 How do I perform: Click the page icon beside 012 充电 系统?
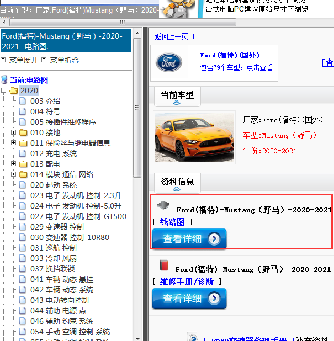[x=23, y=153]
